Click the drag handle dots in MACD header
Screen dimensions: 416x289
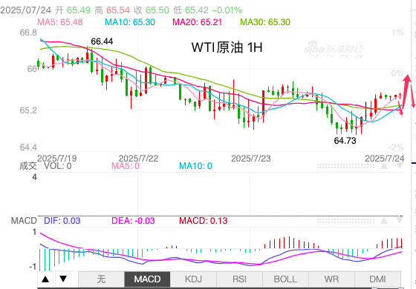point(345,221)
